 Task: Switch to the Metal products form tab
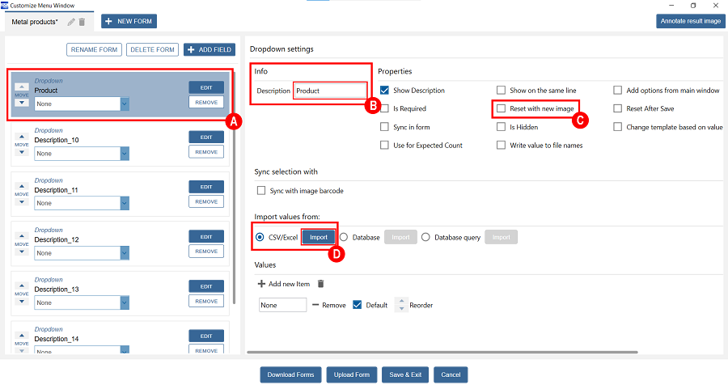point(34,22)
